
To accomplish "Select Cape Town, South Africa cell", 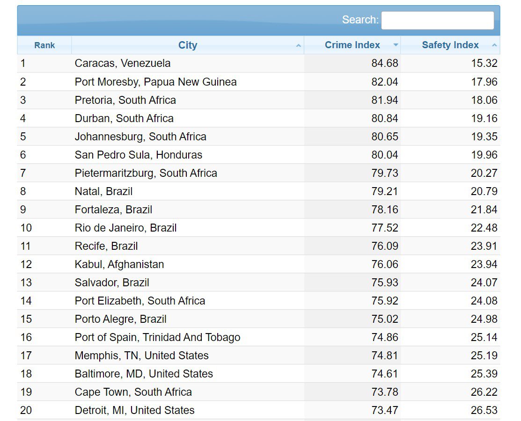I will pos(188,392).
